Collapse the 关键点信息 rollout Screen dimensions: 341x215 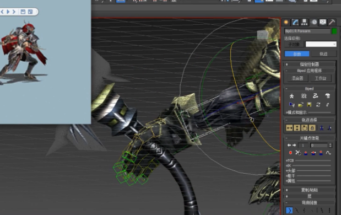pyautogui.click(x=309, y=138)
